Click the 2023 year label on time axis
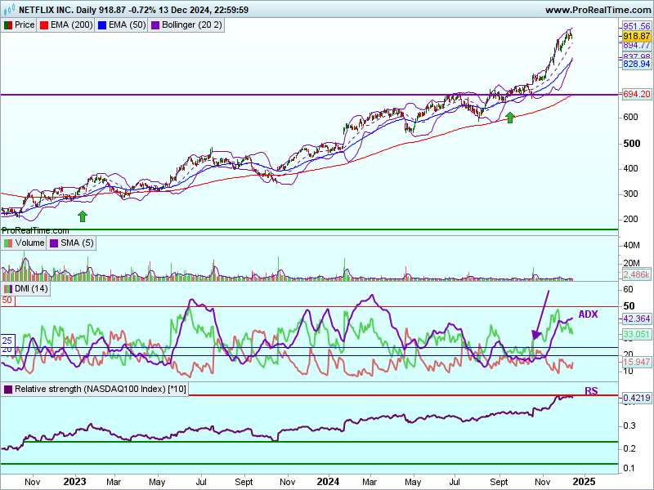Image resolution: width=654 pixels, height=490 pixels. click(74, 482)
